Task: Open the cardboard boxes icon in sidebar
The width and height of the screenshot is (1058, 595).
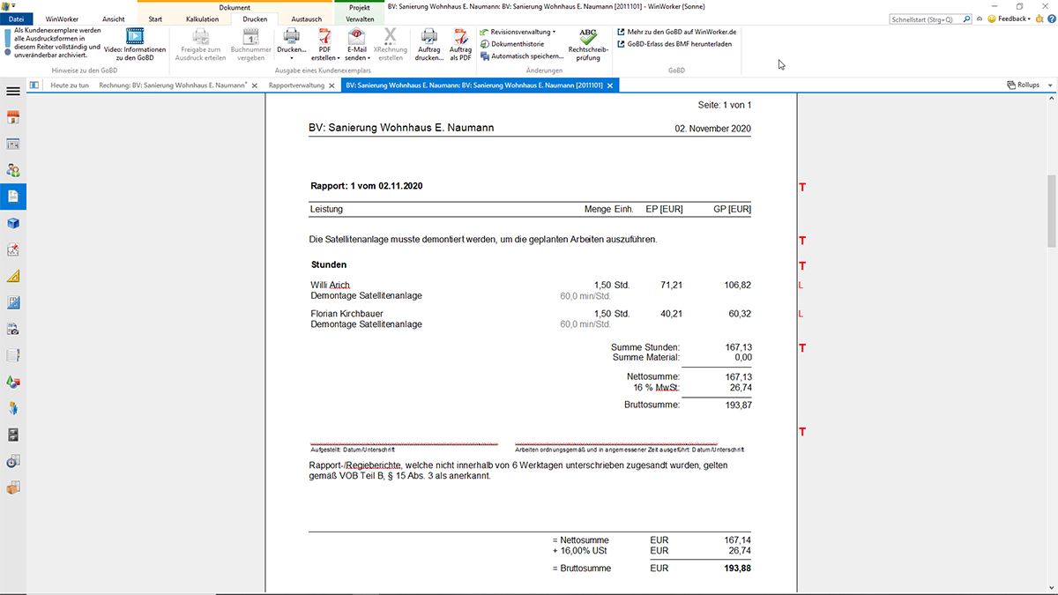Action: click(x=13, y=487)
